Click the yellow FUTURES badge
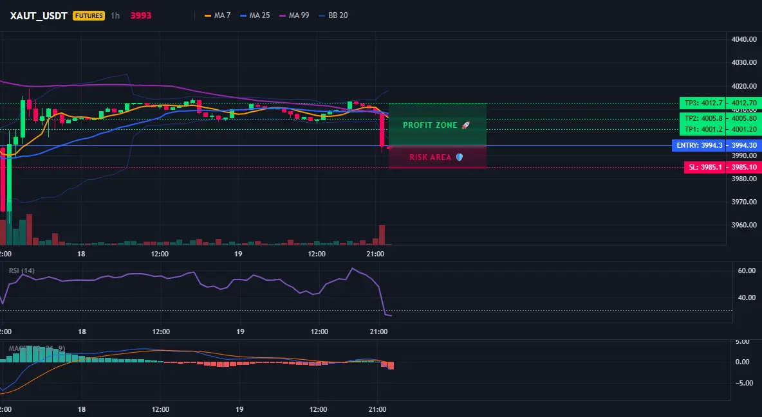This screenshot has width=762, height=417. pyautogui.click(x=89, y=15)
